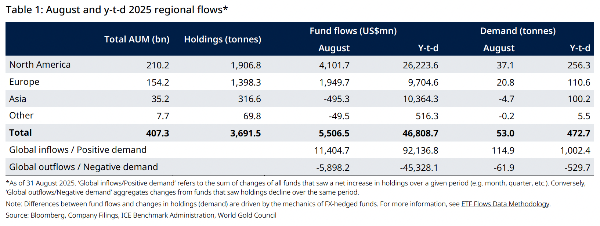Click 'Global inflows / Positive demand' row label

(x=78, y=150)
